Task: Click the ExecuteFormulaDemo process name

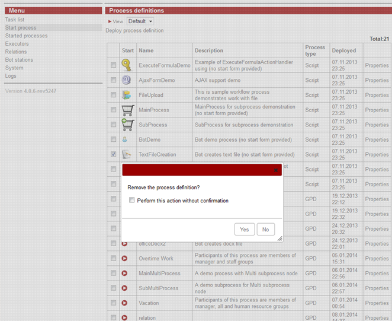Action: point(165,65)
